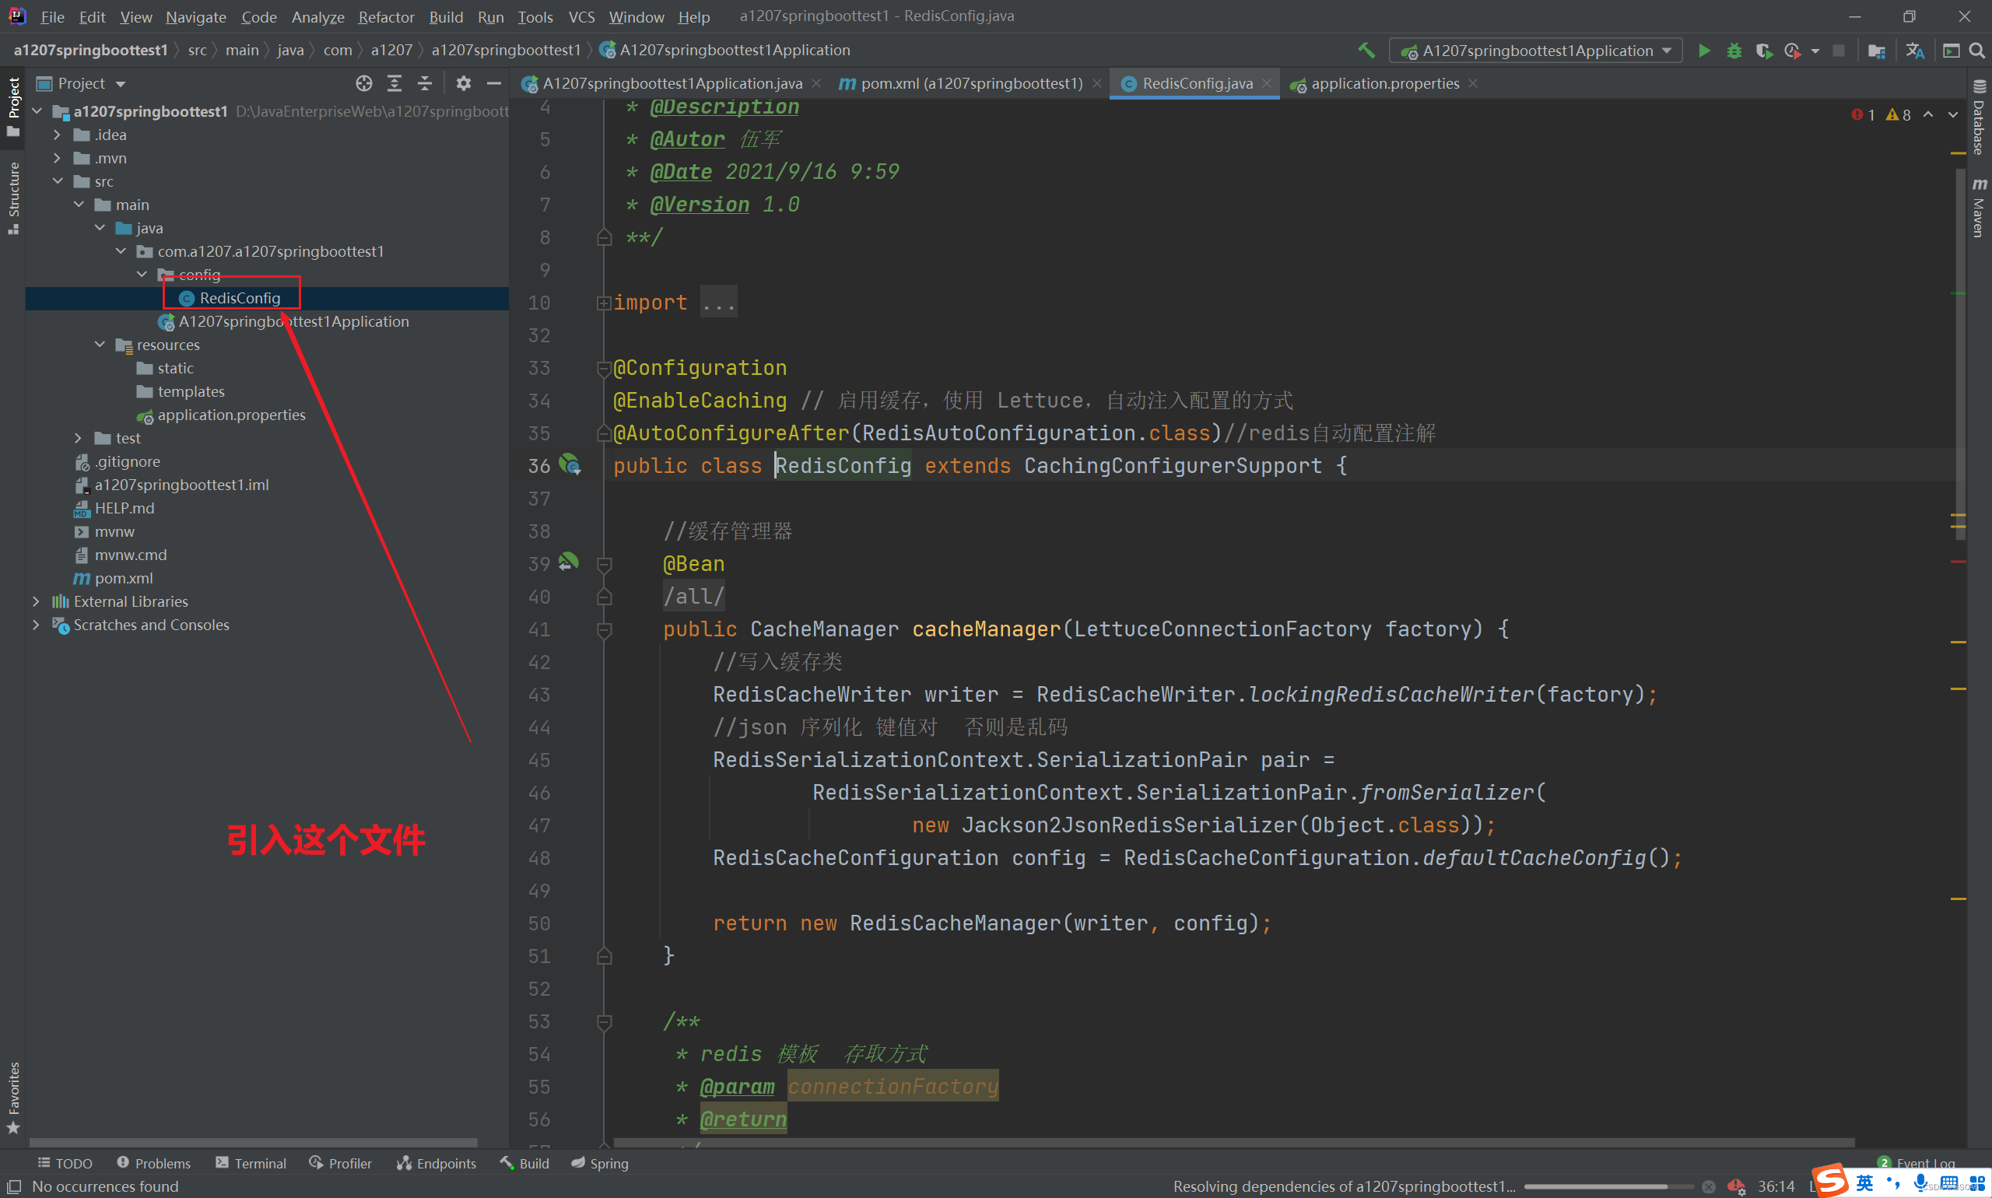1992x1198 pixels.
Task: Click the Spring bean gutter icon on line 36
Action: (570, 464)
